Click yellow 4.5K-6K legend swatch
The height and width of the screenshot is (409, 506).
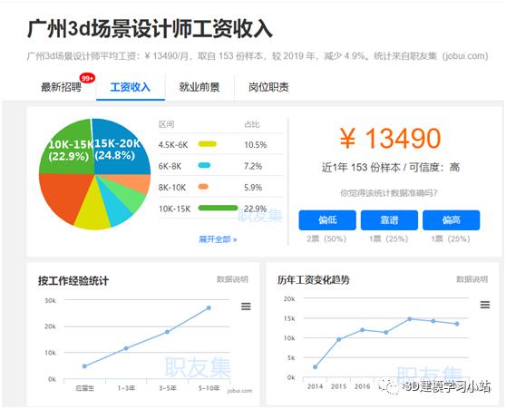(x=207, y=144)
